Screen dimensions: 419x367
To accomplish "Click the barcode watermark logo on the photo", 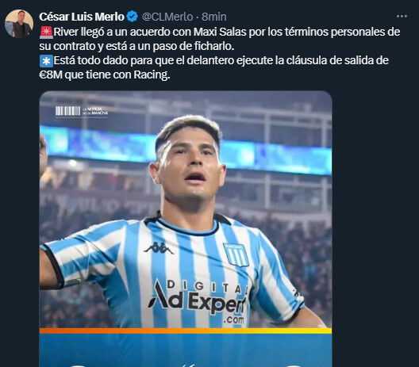I will [x=68, y=111].
